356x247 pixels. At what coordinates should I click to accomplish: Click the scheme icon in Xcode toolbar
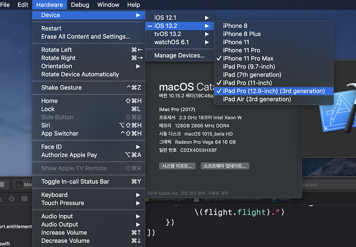[x=20, y=184]
